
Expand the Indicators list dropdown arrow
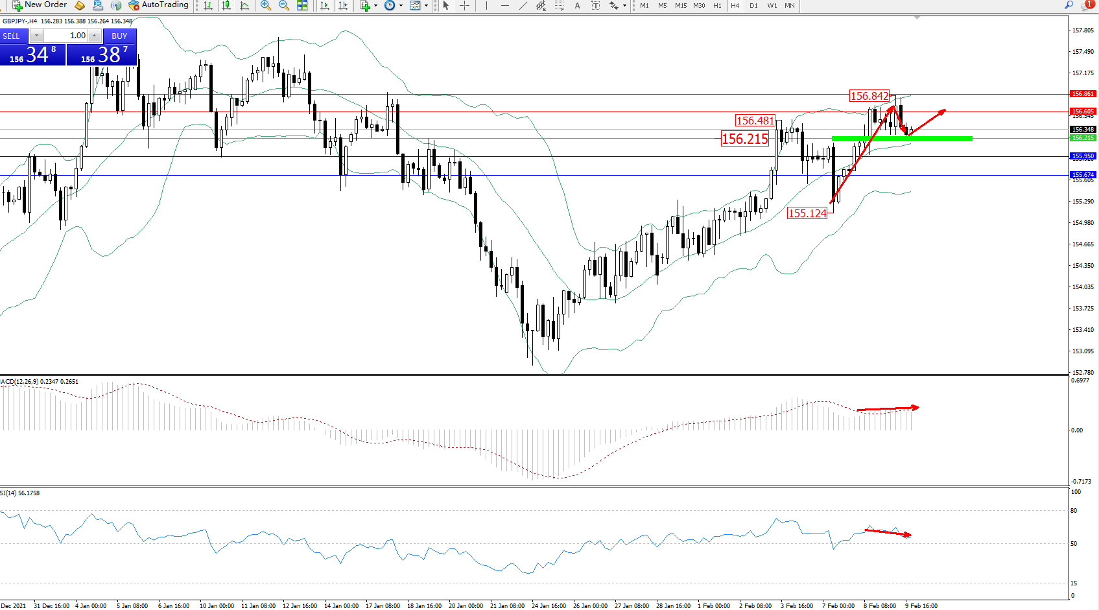pyautogui.click(x=375, y=5)
